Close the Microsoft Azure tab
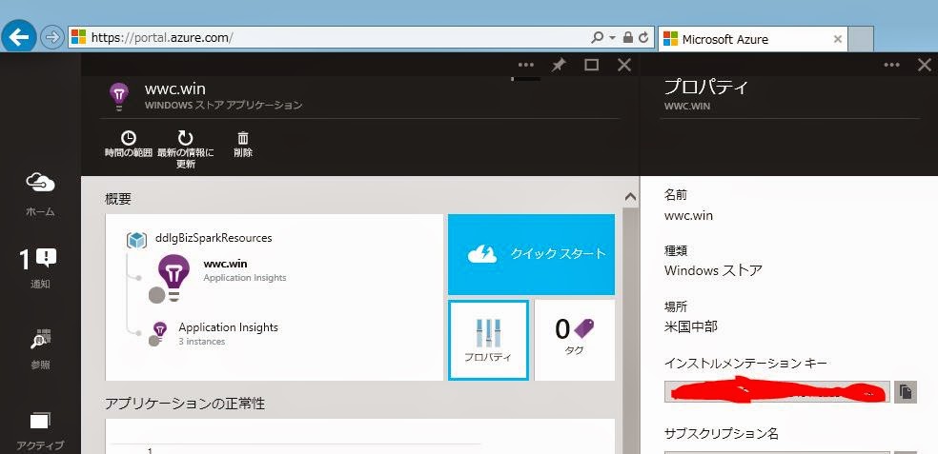This screenshot has width=938, height=454. [838, 39]
